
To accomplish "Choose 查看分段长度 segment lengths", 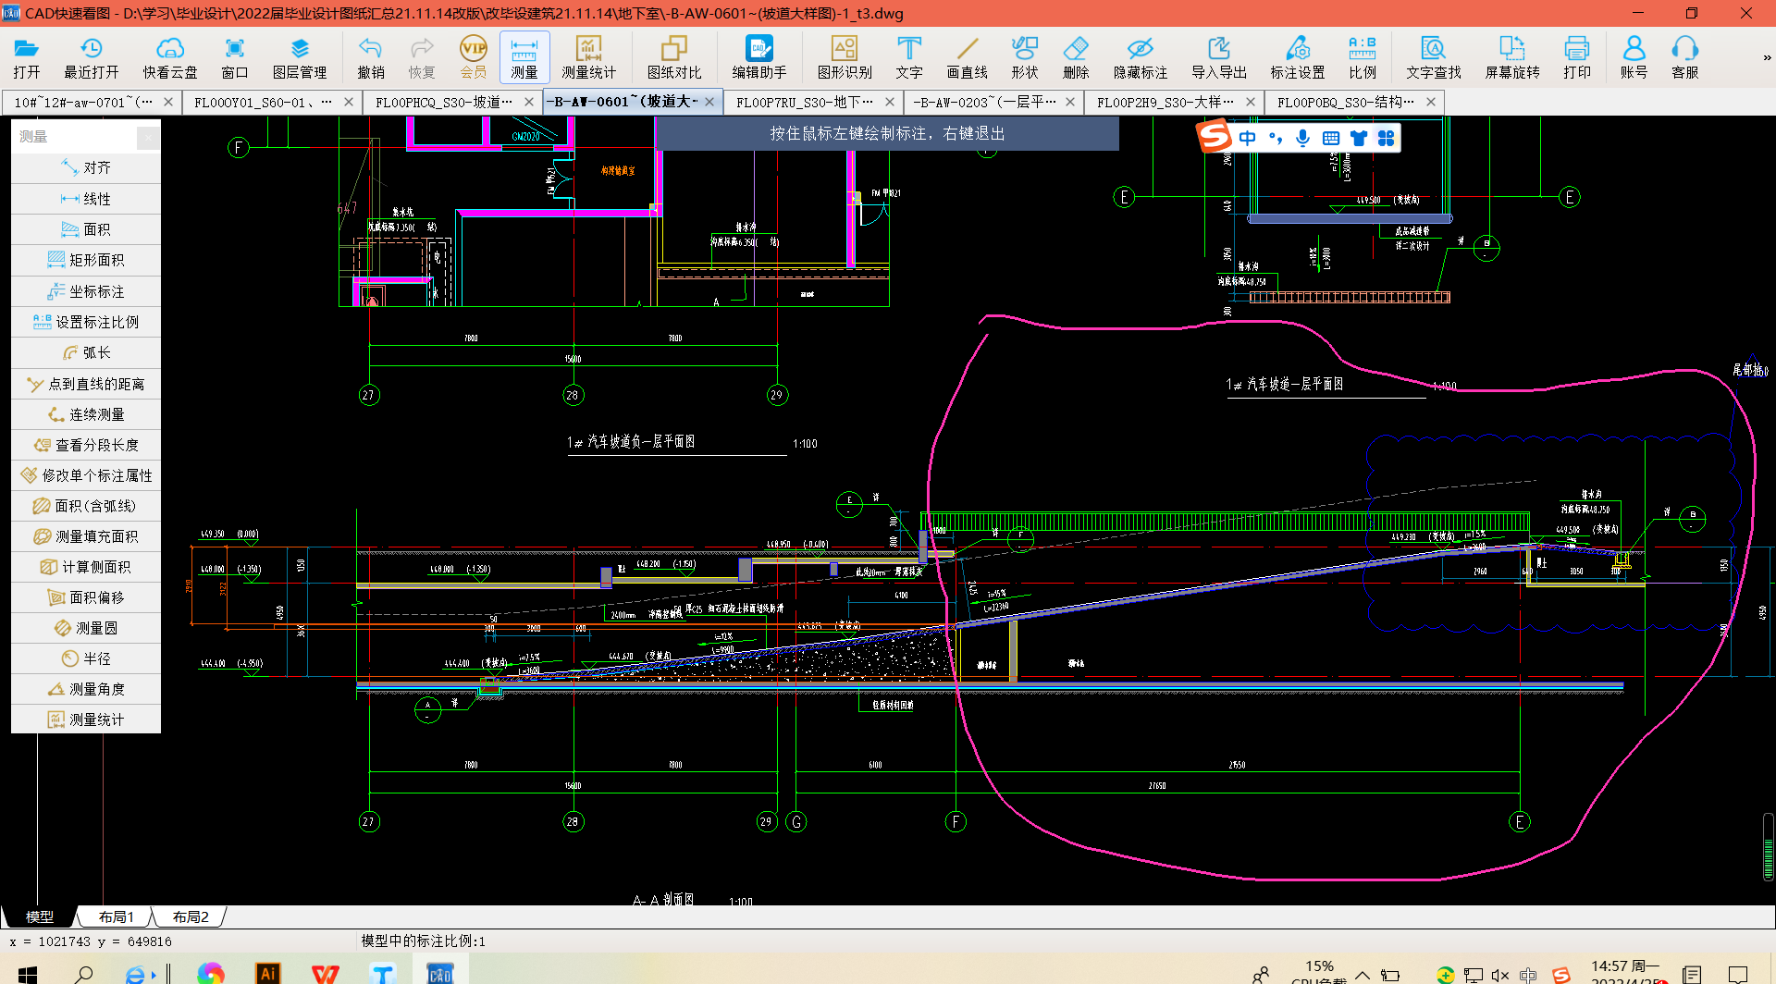I will click(86, 445).
